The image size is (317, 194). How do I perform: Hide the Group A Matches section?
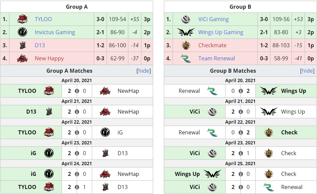(x=144, y=71)
